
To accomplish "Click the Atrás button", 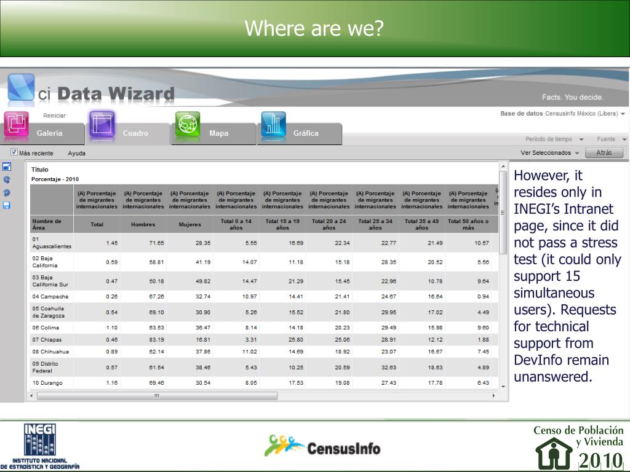I will point(604,152).
